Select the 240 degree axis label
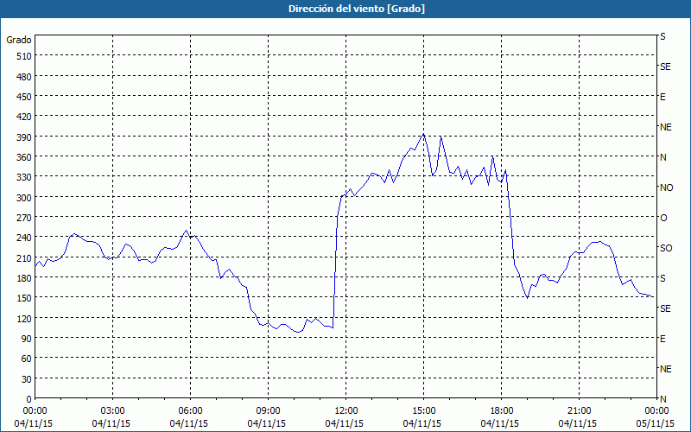 (24, 238)
